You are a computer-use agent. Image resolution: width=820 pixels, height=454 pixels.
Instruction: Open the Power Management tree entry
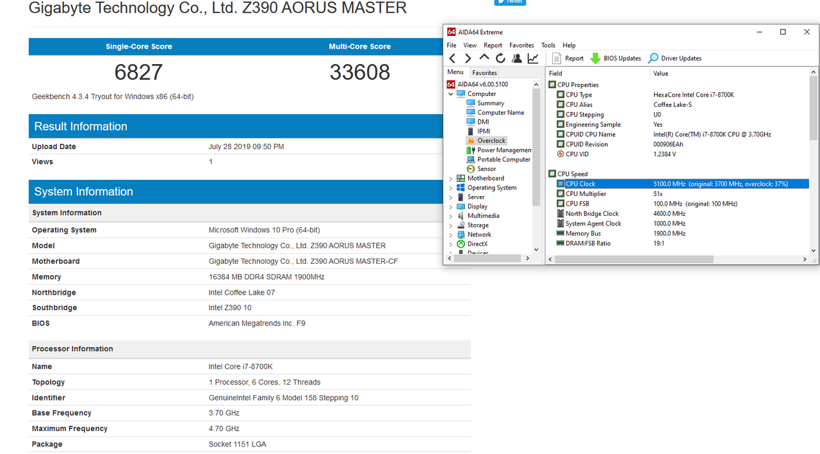(x=499, y=150)
